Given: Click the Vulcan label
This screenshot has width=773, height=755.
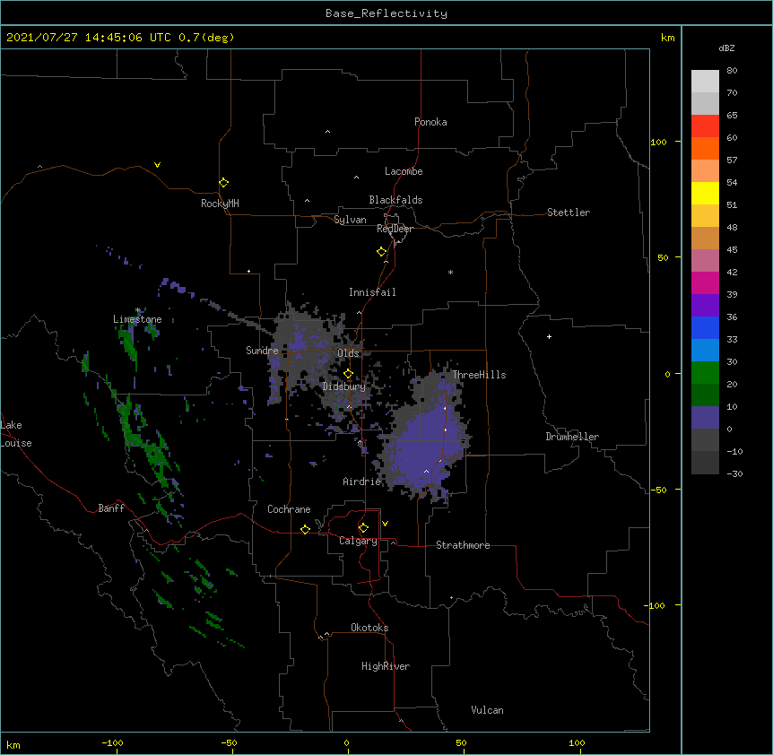Looking at the screenshot, I should pyautogui.click(x=487, y=710).
